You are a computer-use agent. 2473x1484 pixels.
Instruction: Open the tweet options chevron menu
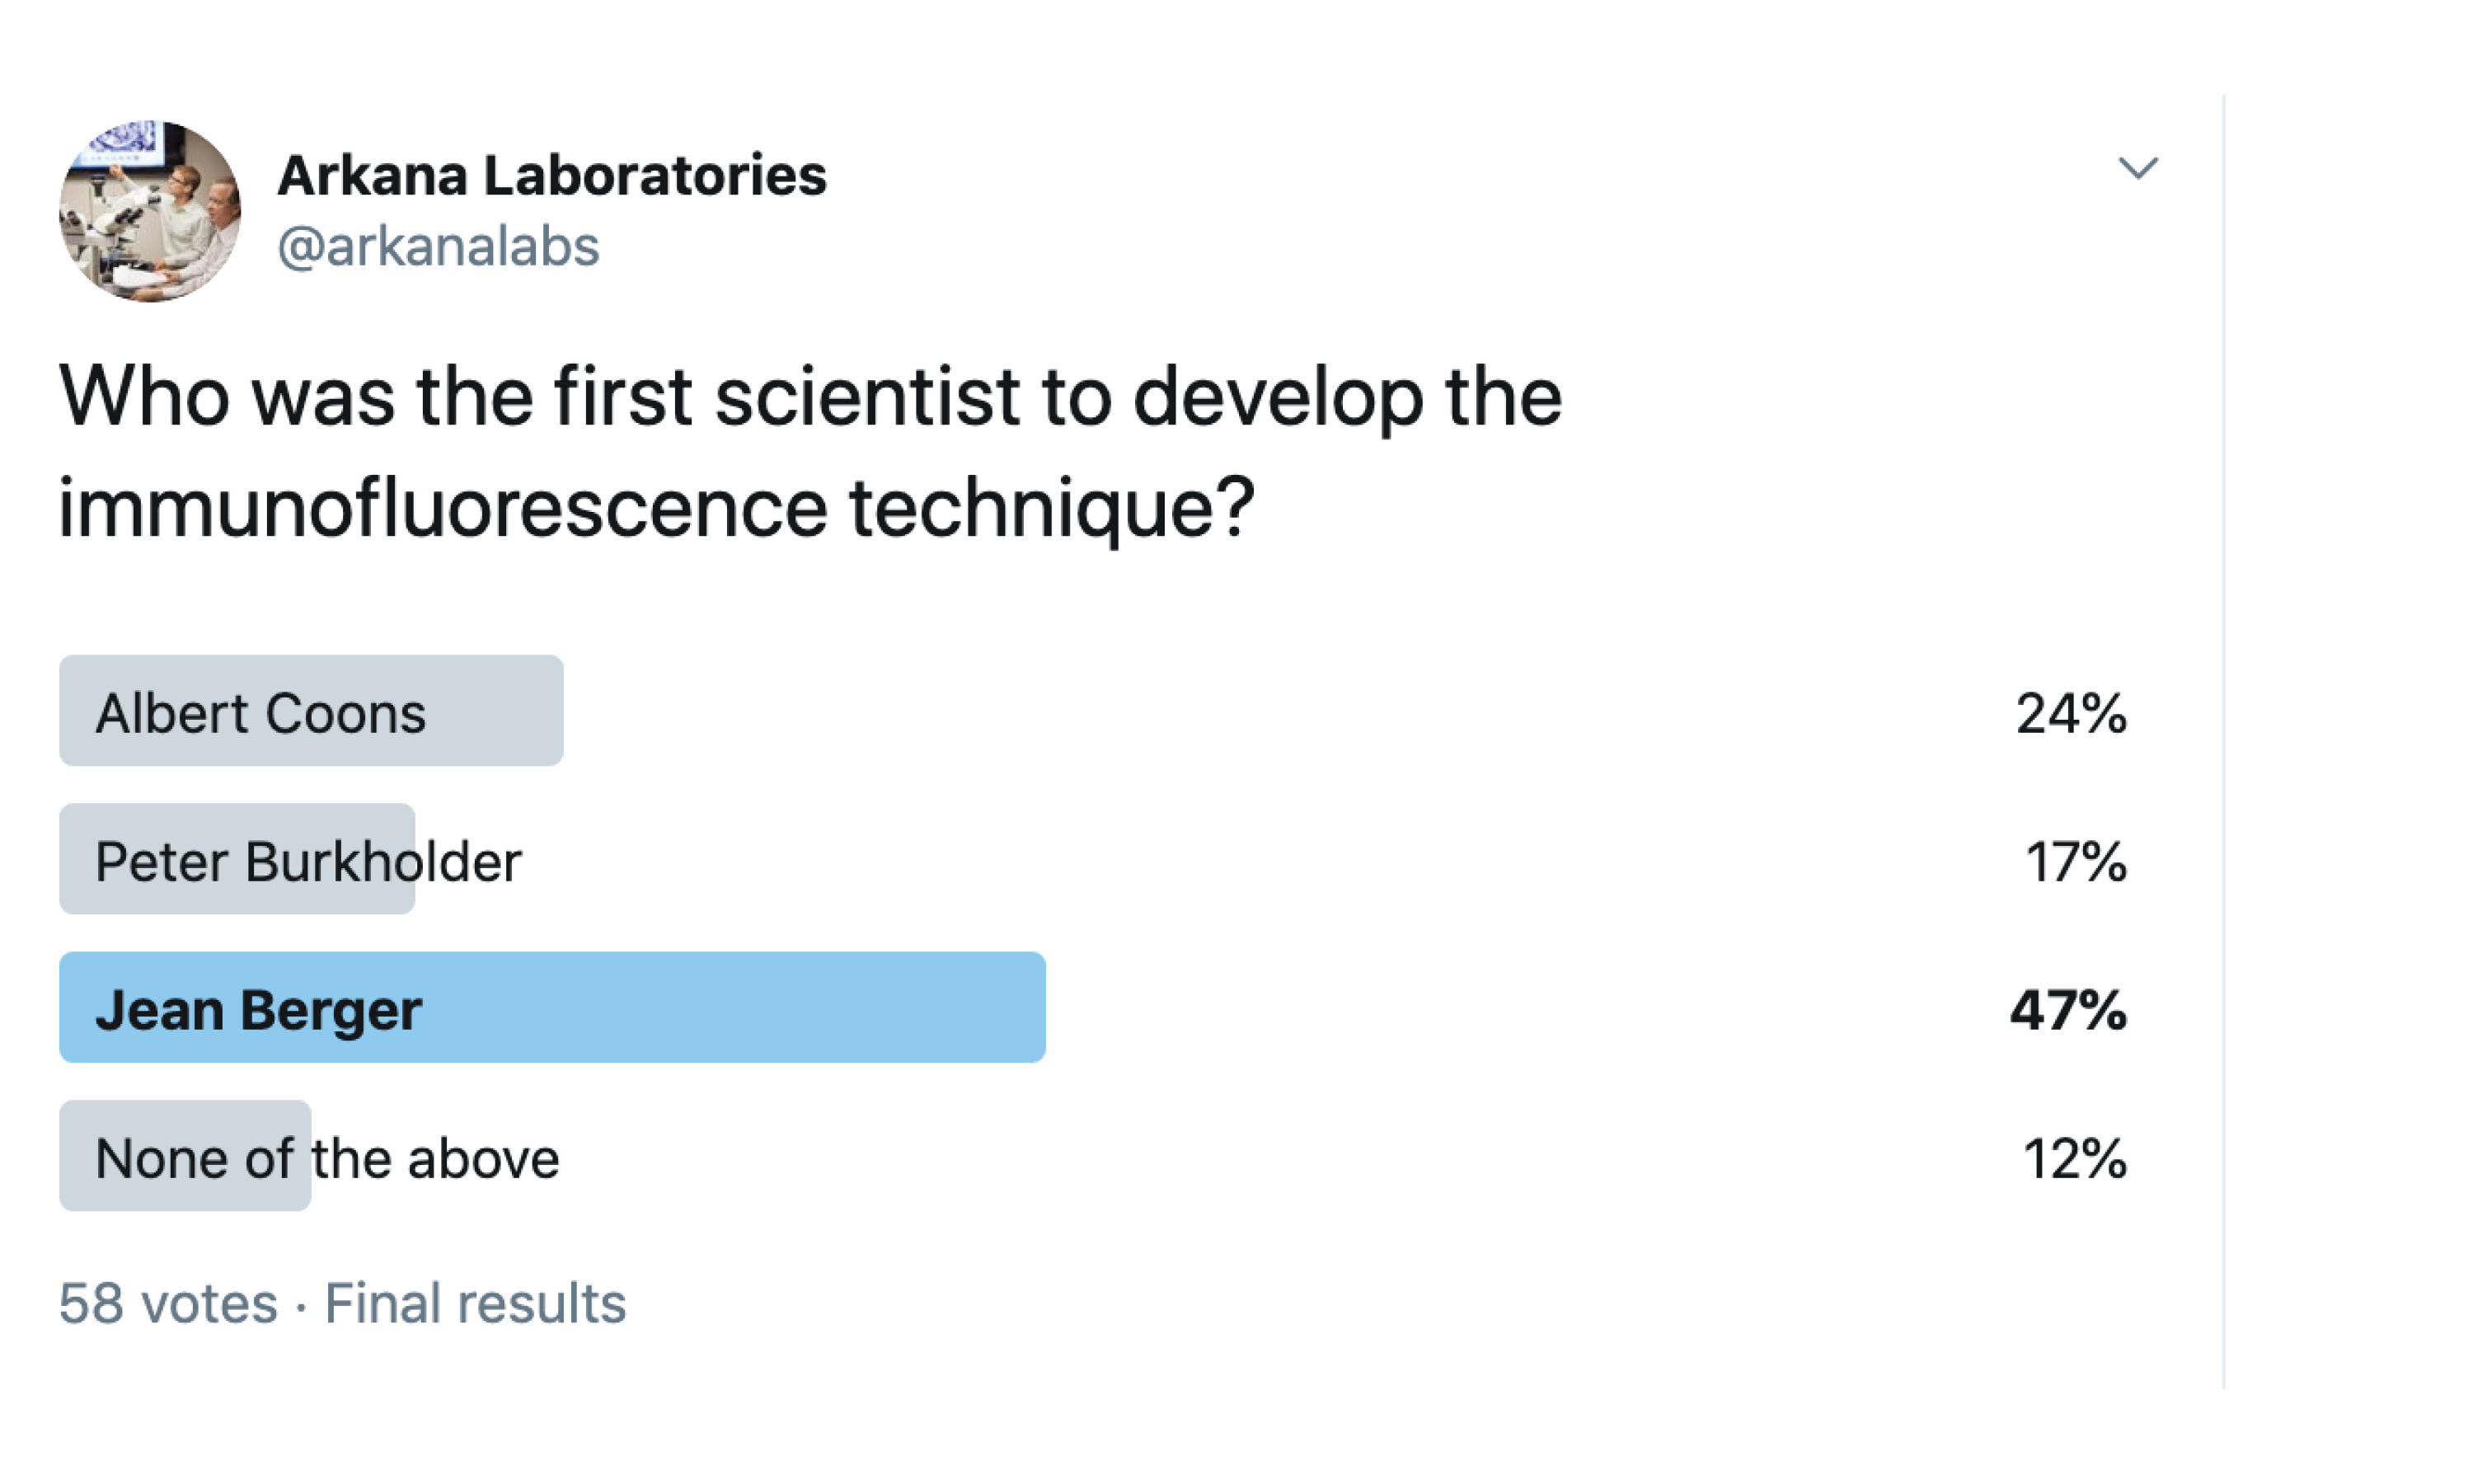tap(2139, 170)
